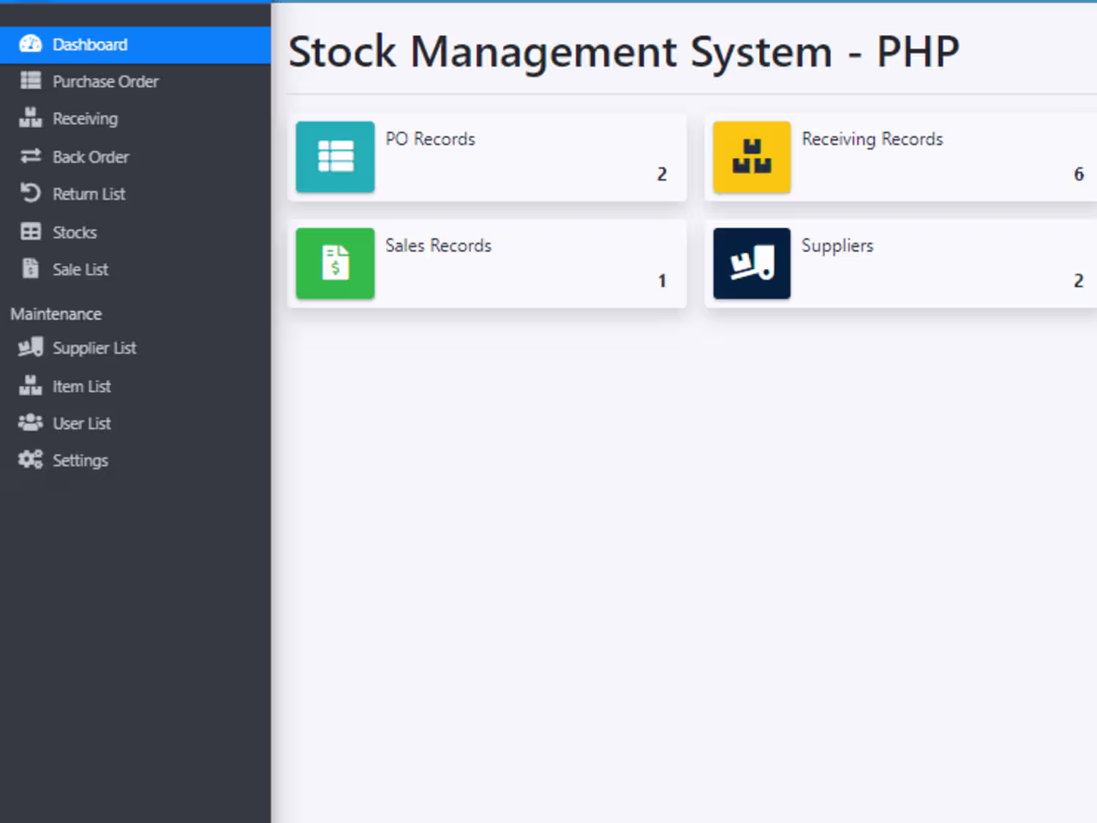This screenshot has width=1097, height=823.
Task: Click the Dashboard speedometer icon
Action: [x=30, y=45]
